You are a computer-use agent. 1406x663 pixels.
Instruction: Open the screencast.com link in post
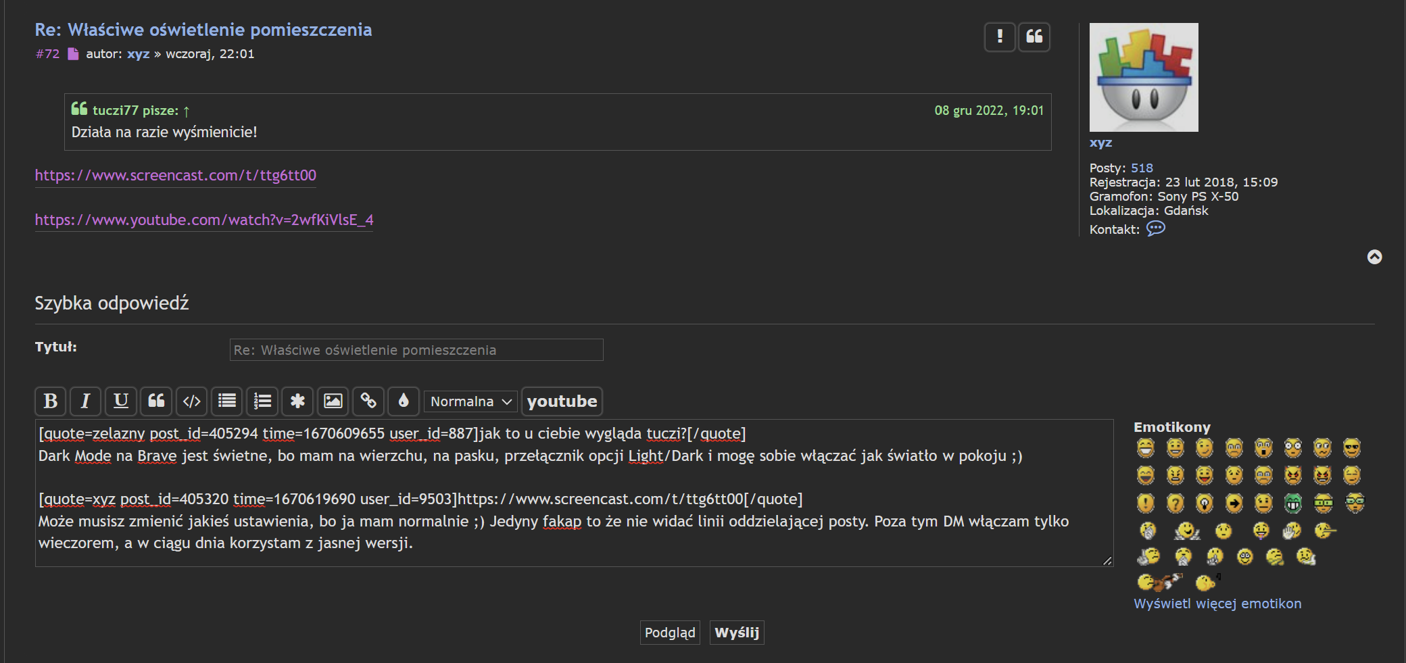(175, 176)
